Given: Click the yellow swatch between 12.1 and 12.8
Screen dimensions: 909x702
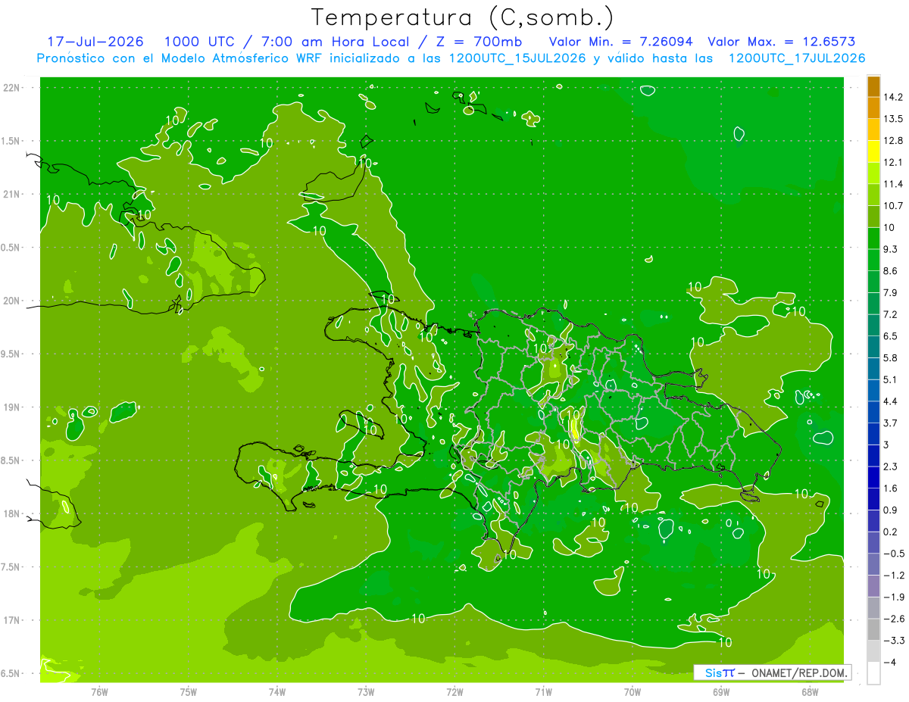Looking at the screenshot, I should (873, 151).
